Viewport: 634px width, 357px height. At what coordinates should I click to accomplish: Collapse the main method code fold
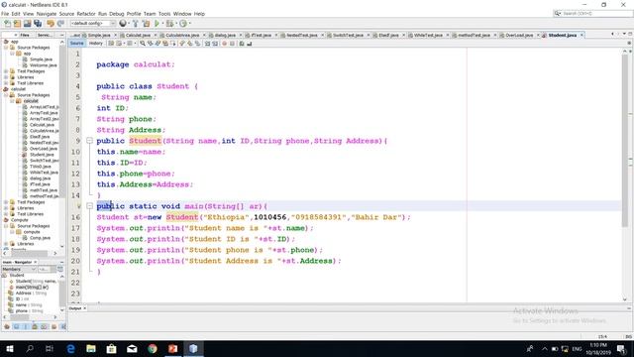[89, 206]
